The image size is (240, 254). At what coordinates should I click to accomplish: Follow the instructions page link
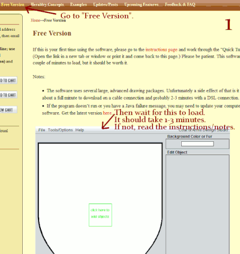click(x=162, y=50)
